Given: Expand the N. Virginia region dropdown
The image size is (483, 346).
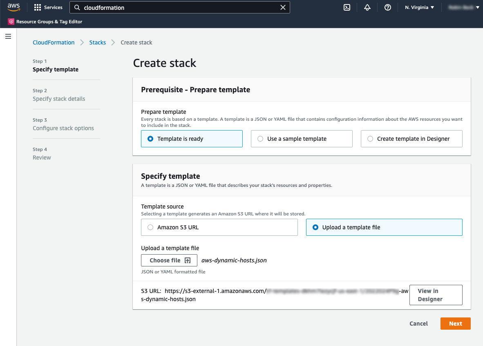Looking at the screenshot, I should coord(420,7).
